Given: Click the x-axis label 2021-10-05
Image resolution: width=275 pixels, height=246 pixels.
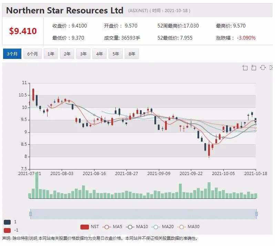Looking at the screenshot, I should [x=223, y=174].
